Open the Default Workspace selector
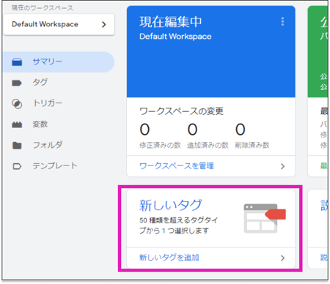 point(59,24)
